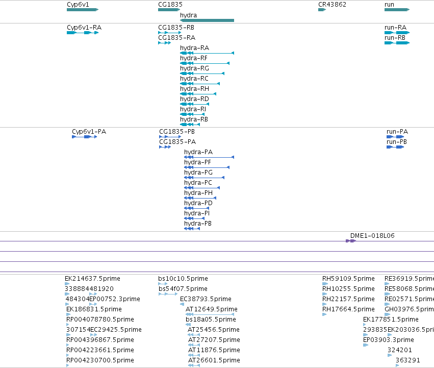Click the RP004396867.5prime EST label
The height and width of the screenshot is (368, 434).
tap(100, 340)
